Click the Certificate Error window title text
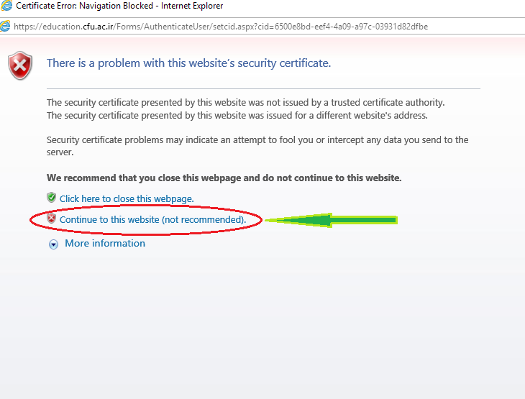This screenshot has height=399, width=525. [119, 6]
